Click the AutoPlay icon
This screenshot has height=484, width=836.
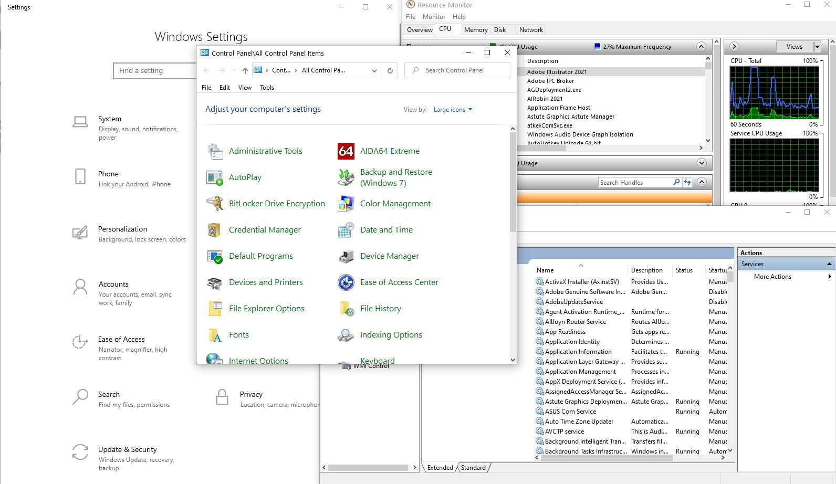point(215,177)
